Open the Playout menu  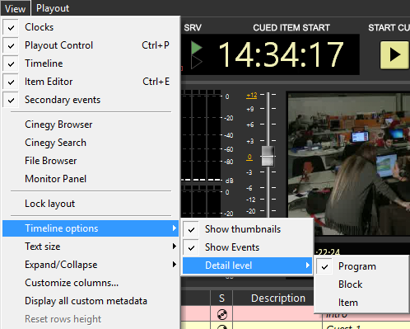coord(53,8)
